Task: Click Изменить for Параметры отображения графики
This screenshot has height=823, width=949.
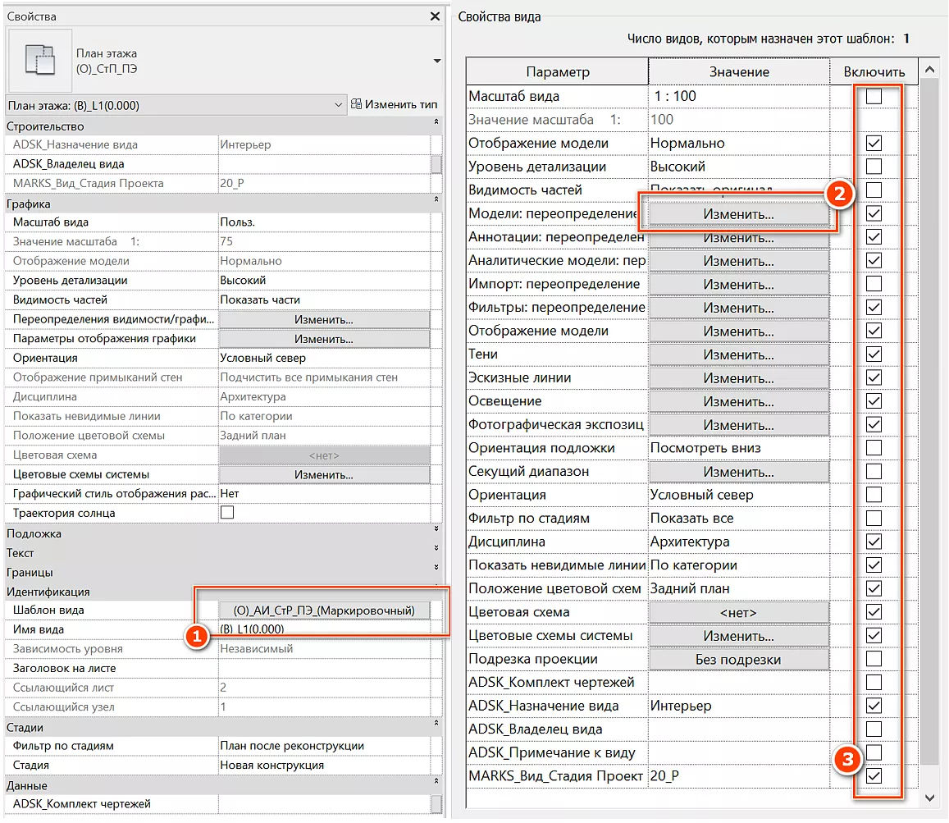Action: pyautogui.click(x=324, y=339)
